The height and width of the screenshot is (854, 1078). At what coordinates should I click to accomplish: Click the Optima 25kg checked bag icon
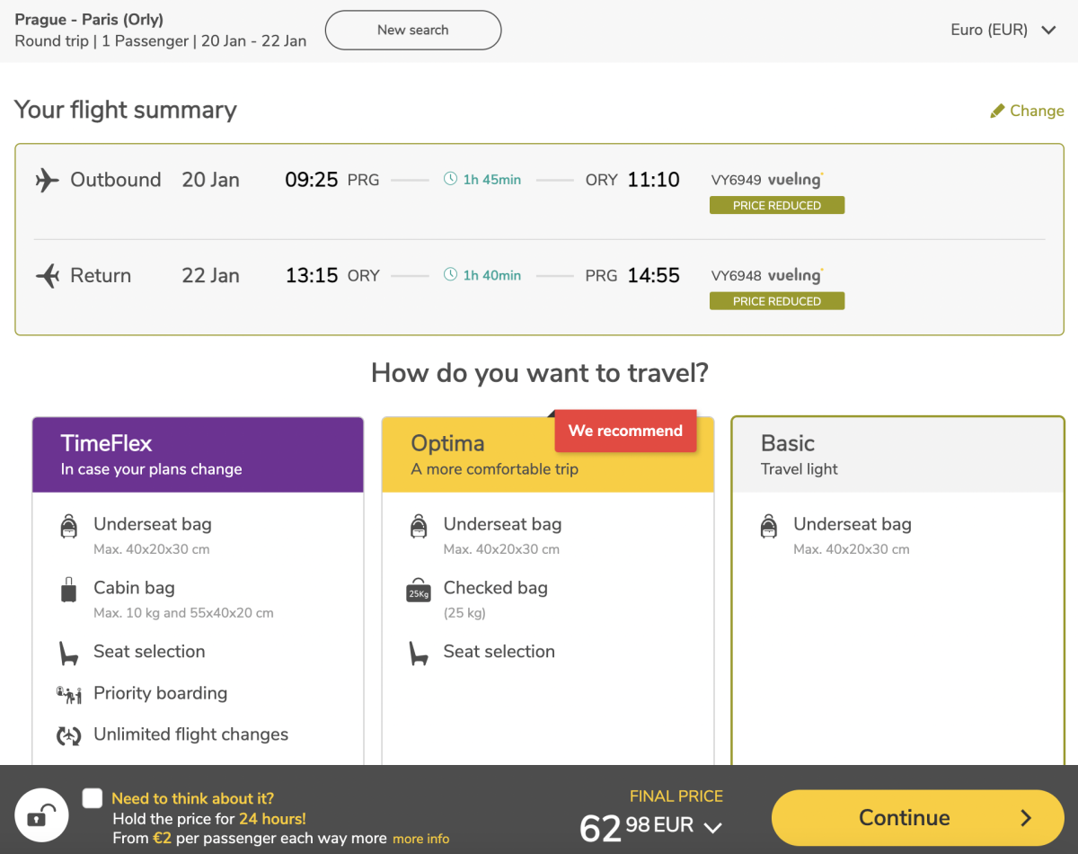(x=419, y=591)
